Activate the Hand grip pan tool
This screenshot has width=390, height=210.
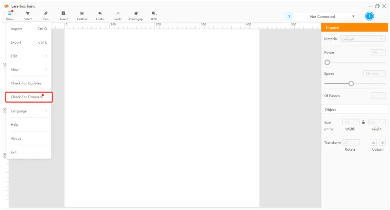click(x=136, y=13)
